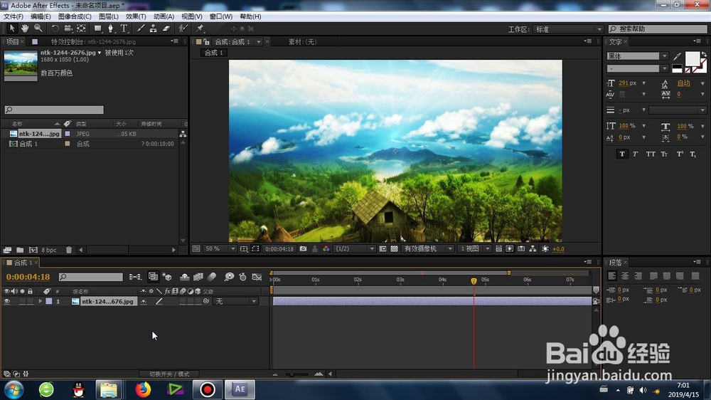Screen dimensions: 711x400
Task: Open the 黑体 font family dropdown
Action: click(x=637, y=56)
